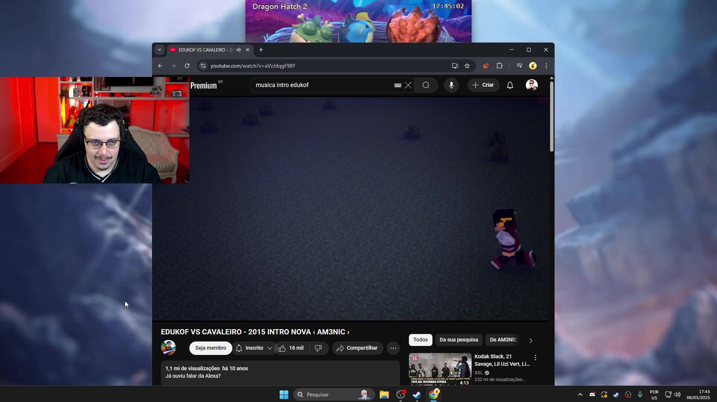717x402 pixels.
Task: Open the Chrome tab search dropdown
Action: click(x=159, y=50)
